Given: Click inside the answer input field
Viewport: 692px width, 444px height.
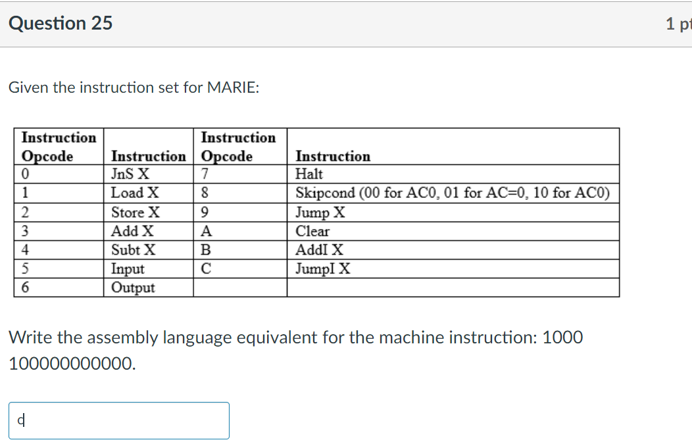Looking at the screenshot, I should click(118, 420).
